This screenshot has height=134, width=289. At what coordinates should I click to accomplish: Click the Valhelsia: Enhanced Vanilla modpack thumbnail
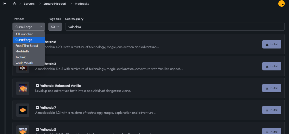coord(23,88)
